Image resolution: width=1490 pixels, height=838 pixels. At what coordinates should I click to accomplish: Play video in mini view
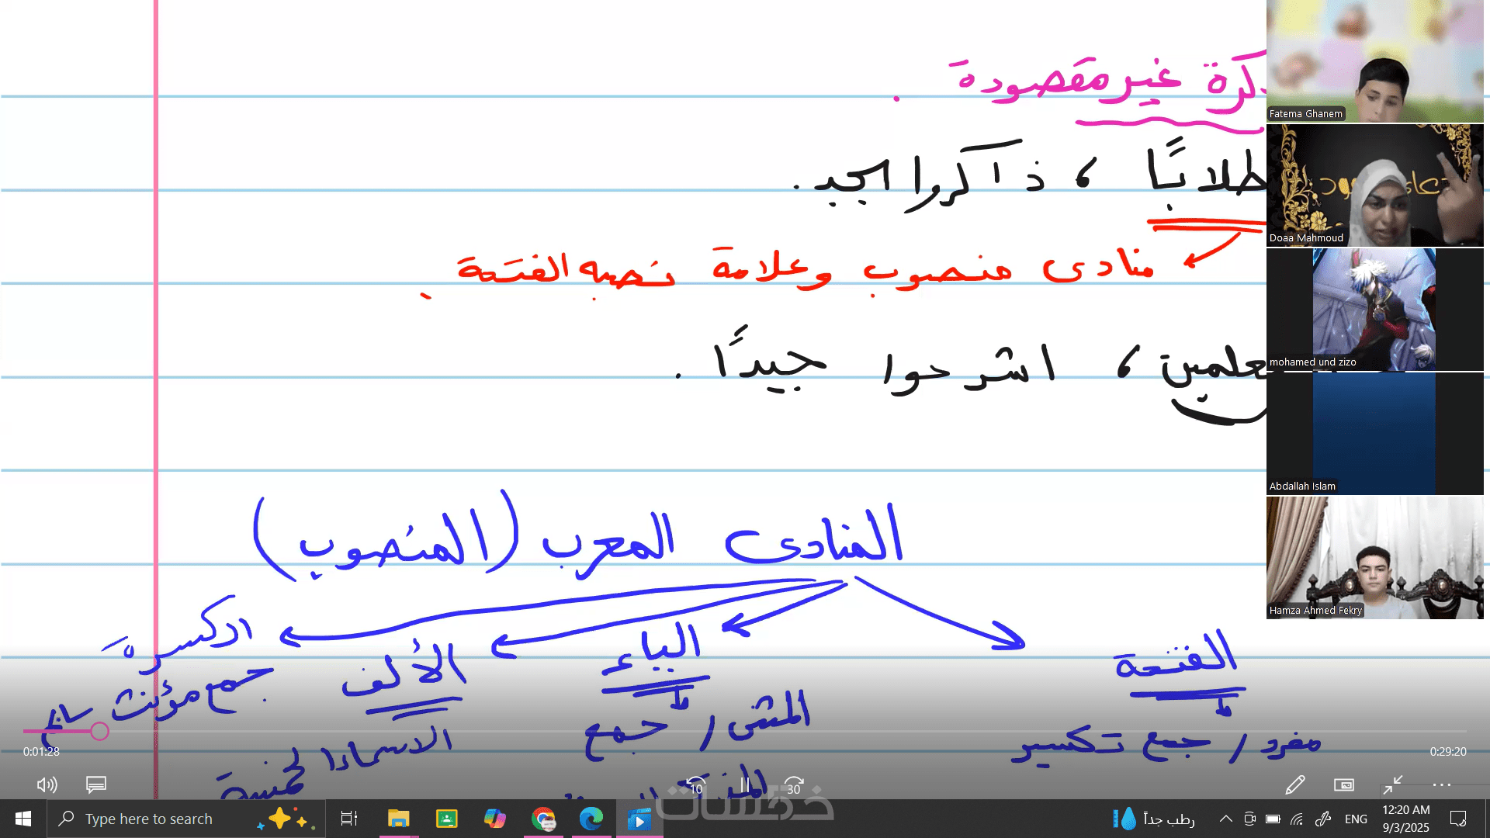click(1344, 785)
